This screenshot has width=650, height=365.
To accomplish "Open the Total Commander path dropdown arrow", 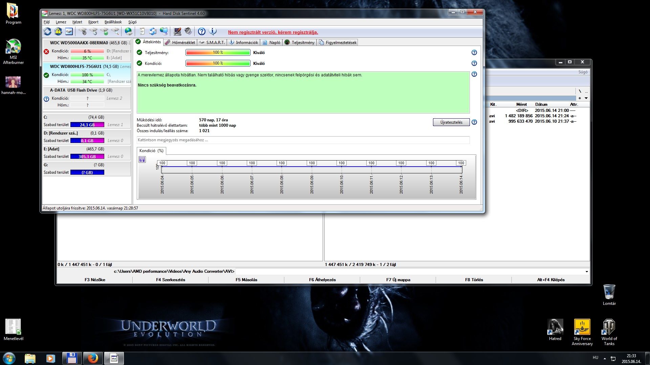I will [586, 272].
